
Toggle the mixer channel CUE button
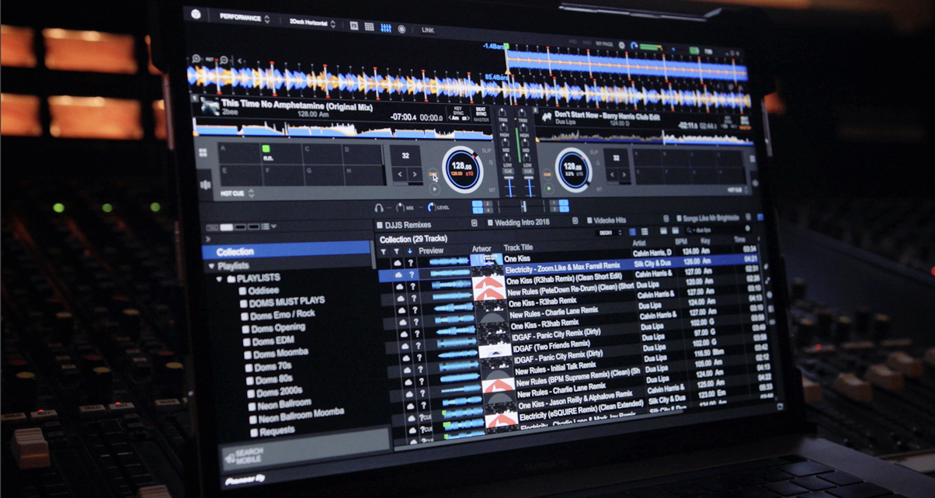pyautogui.click(x=509, y=171)
